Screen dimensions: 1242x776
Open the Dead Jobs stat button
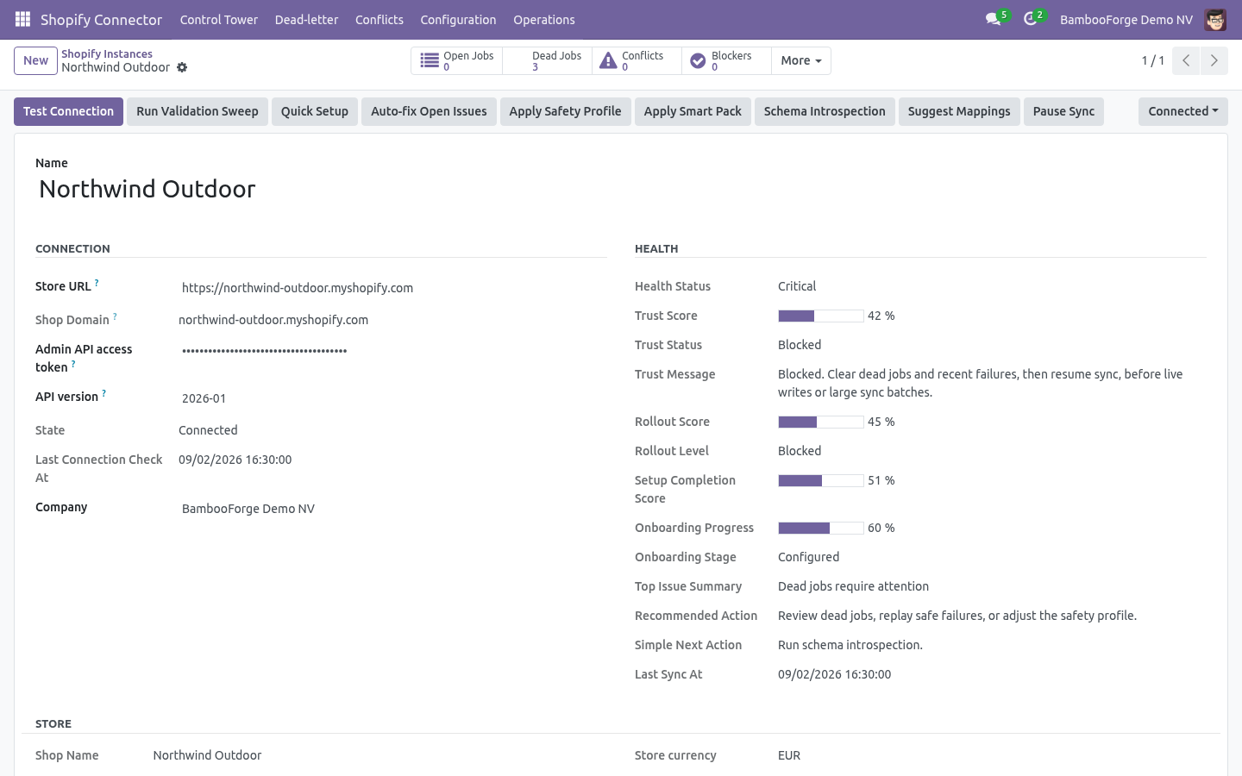tap(547, 60)
